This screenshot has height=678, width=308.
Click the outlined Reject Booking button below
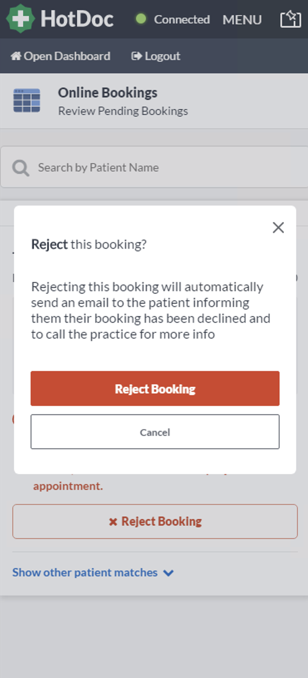(x=155, y=521)
